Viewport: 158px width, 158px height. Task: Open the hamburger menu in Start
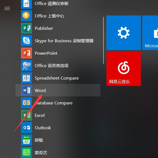pyautogui.click(x=7, y=8)
